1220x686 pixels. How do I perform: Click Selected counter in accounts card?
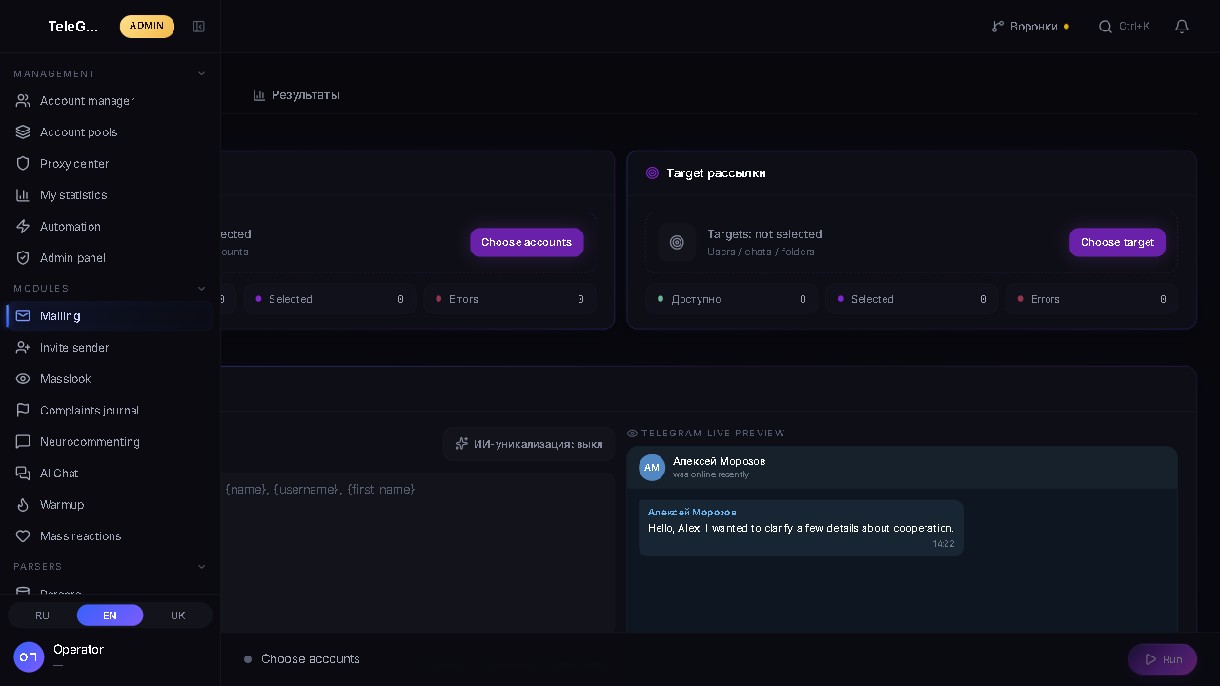pos(330,299)
